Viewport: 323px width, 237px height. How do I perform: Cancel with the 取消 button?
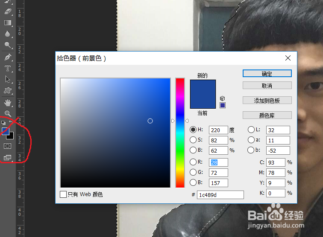pyautogui.click(x=267, y=85)
